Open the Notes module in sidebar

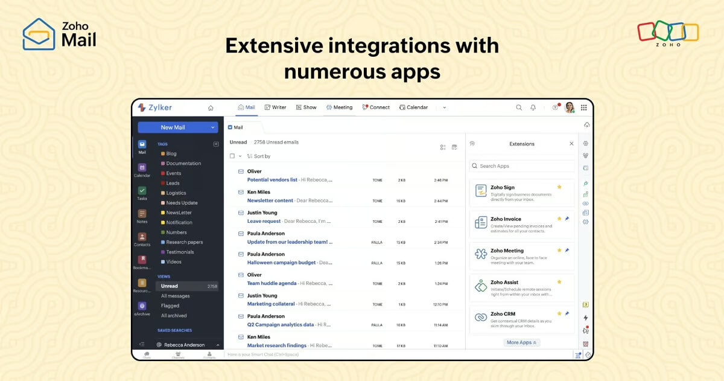[142, 216]
